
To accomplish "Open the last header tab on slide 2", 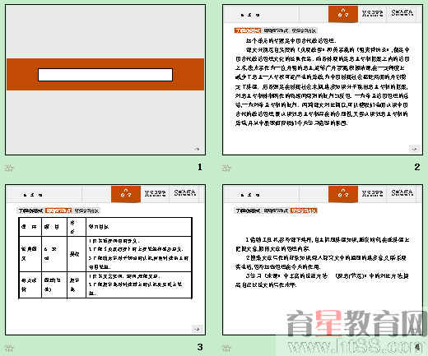I will 402,13.
